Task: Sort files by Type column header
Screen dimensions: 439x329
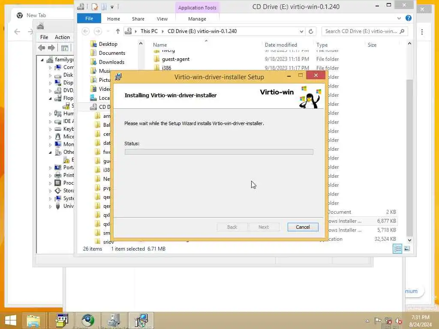Action: coord(322,45)
